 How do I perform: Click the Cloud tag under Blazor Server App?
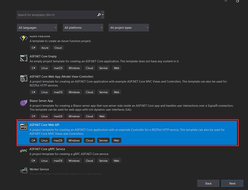pos(89,116)
